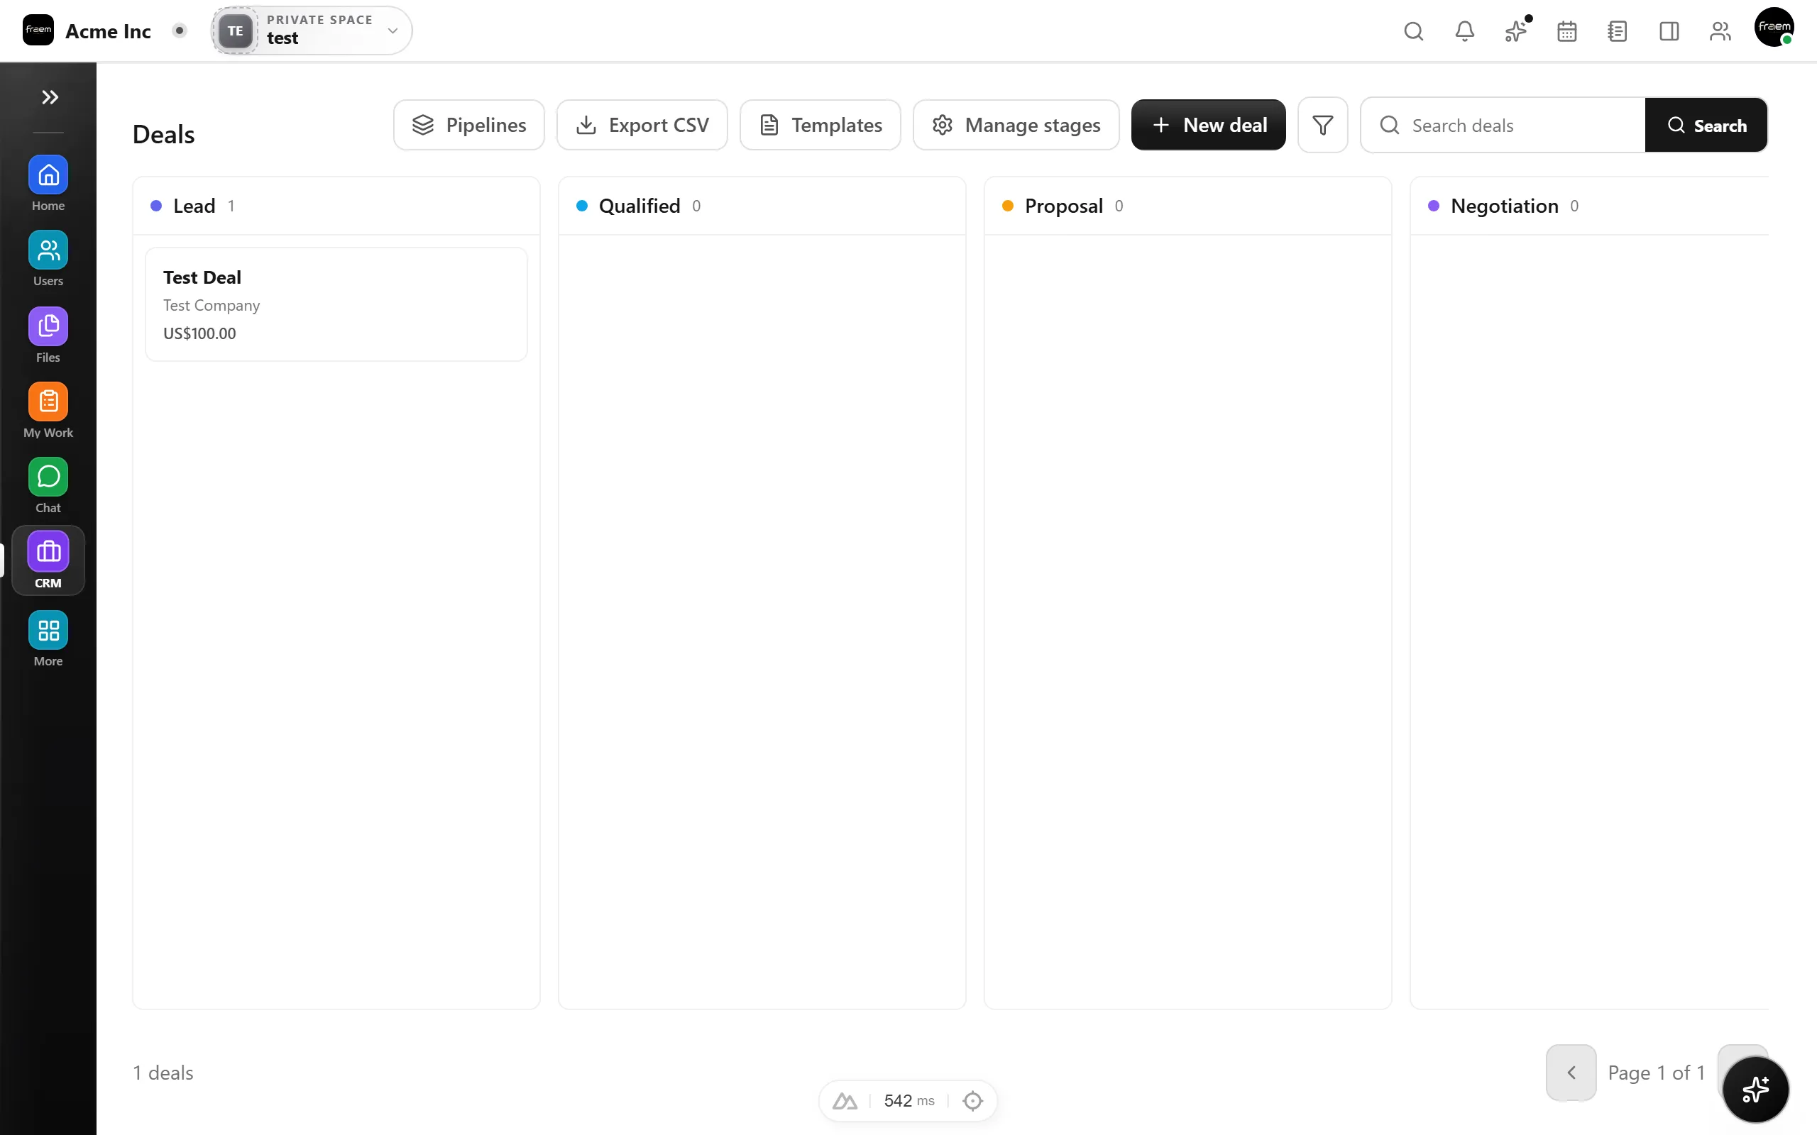
Task: Click the black Search button
Action: [x=1706, y=126]
